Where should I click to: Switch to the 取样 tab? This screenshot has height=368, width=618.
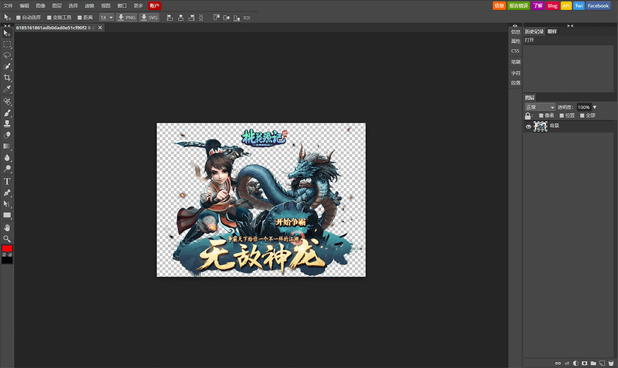[x=552, y=31]
